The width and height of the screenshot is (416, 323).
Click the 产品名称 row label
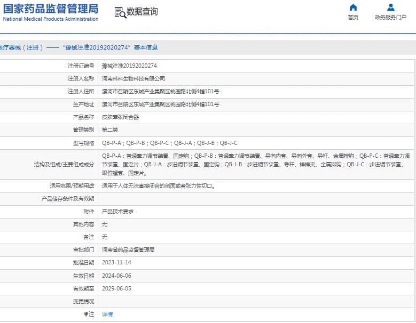(83, 117)
